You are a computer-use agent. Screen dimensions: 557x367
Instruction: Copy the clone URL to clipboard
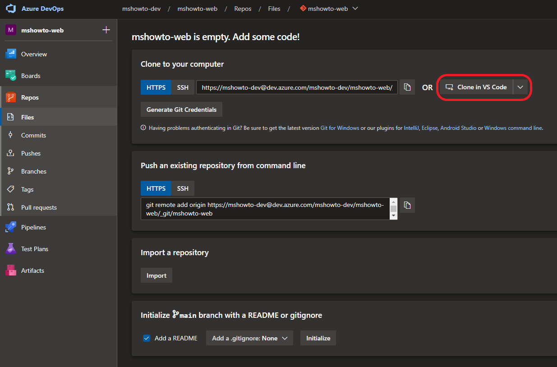point(407,87)
